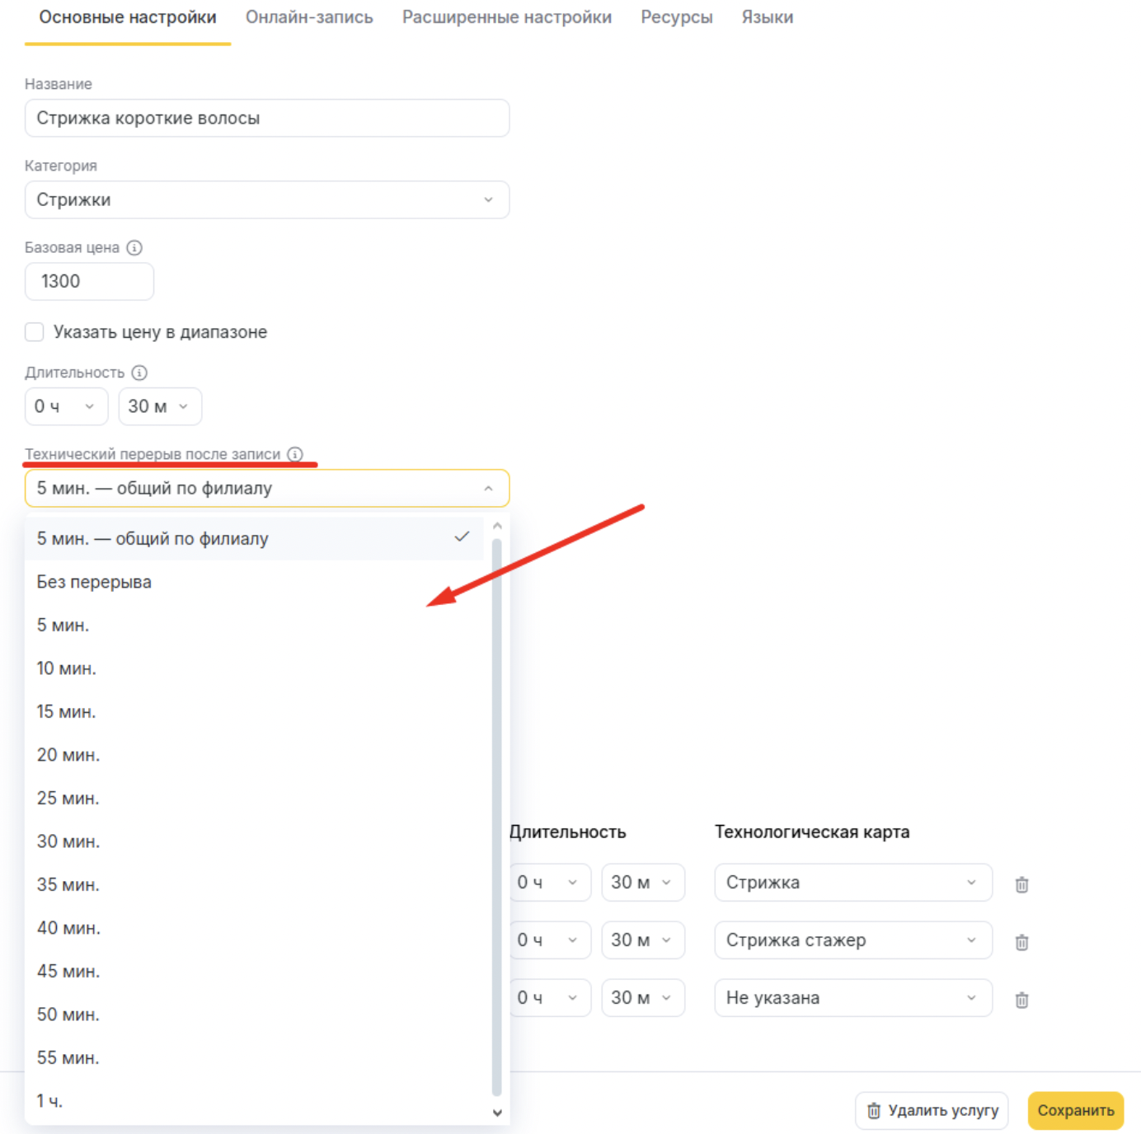
Task: Click the dropdown list vertical scrollbar
Action: (x=497, y=816)
